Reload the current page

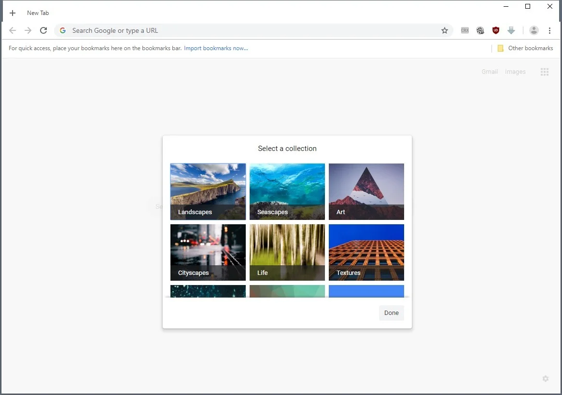click(x=43, y=30)
